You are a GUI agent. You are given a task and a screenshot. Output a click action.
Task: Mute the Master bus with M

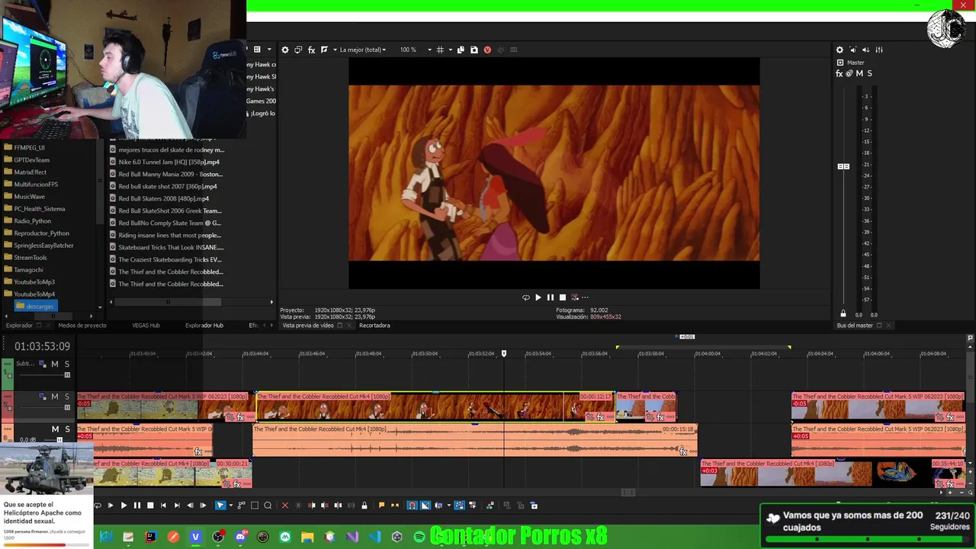(859, 73)
